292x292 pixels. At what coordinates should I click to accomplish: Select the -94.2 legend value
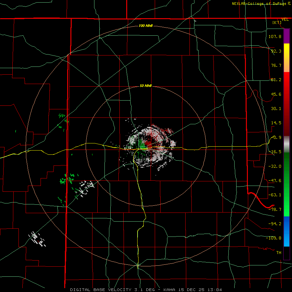275,224
